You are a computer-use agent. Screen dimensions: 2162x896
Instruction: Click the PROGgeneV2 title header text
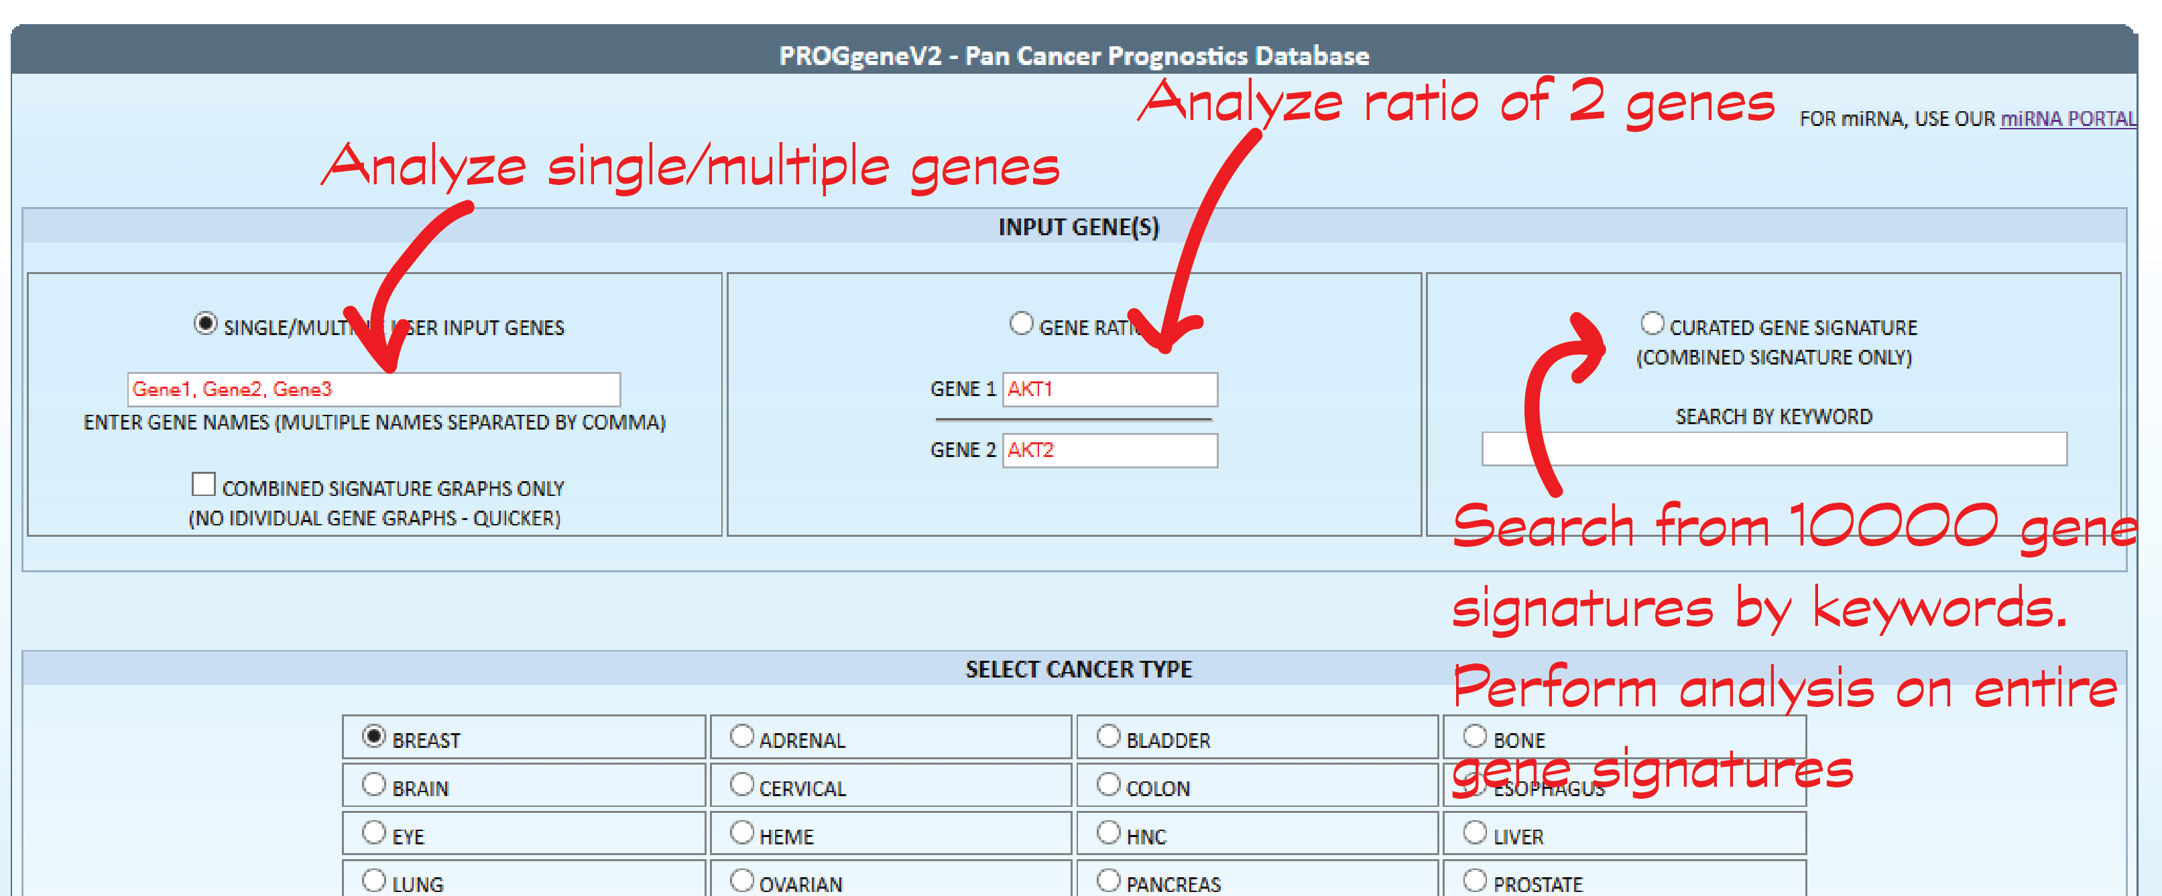coord(1073,56)
